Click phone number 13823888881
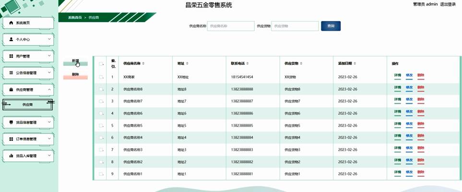 242,174
